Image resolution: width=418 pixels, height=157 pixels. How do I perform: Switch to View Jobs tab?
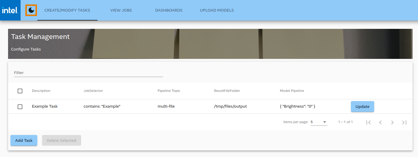(x=121, y=10)
